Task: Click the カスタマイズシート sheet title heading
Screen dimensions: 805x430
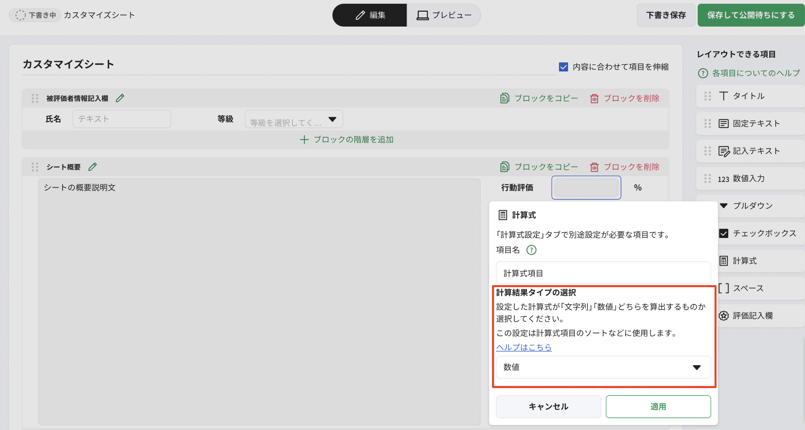Action: click(x=68, y=64)
